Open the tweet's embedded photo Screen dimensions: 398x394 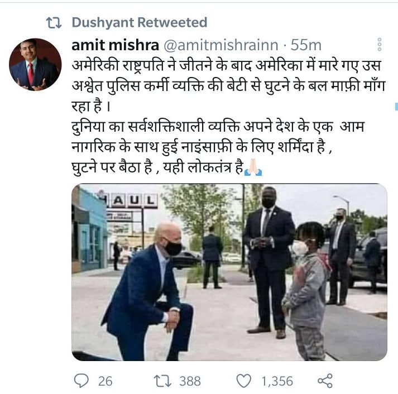coord(229,272)
